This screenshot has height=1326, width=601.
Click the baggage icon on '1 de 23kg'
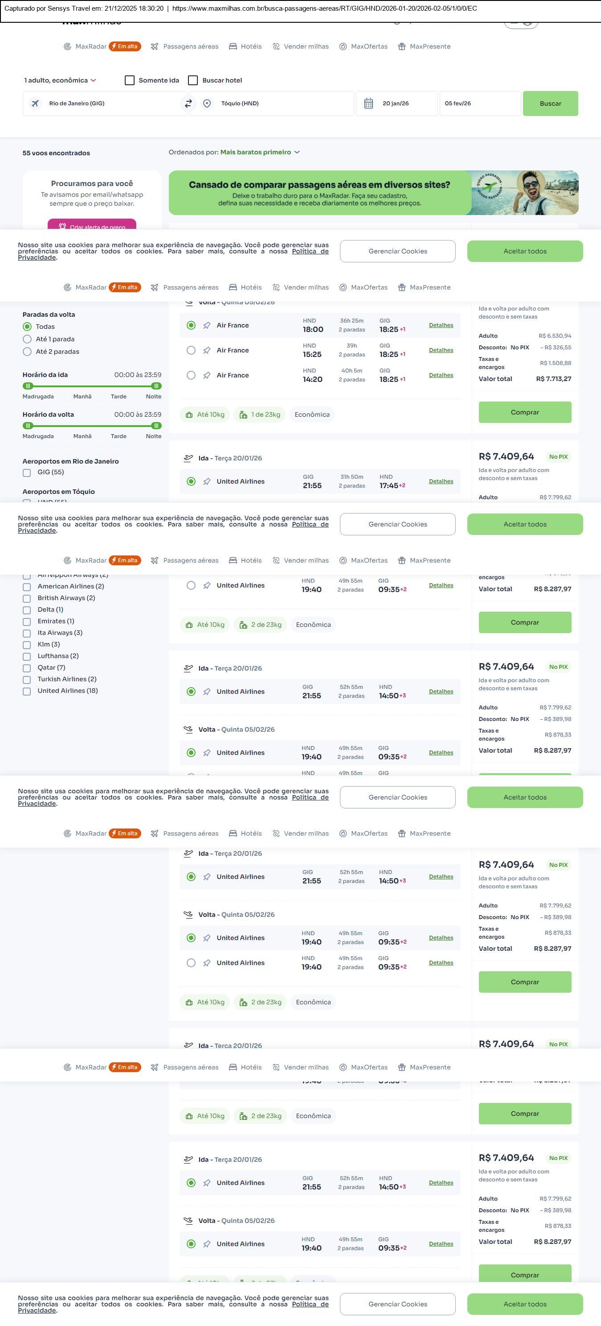pyautogui.click(x=243, y=415)
